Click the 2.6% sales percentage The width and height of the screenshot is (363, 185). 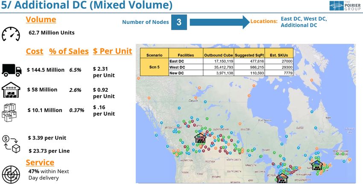75,90
